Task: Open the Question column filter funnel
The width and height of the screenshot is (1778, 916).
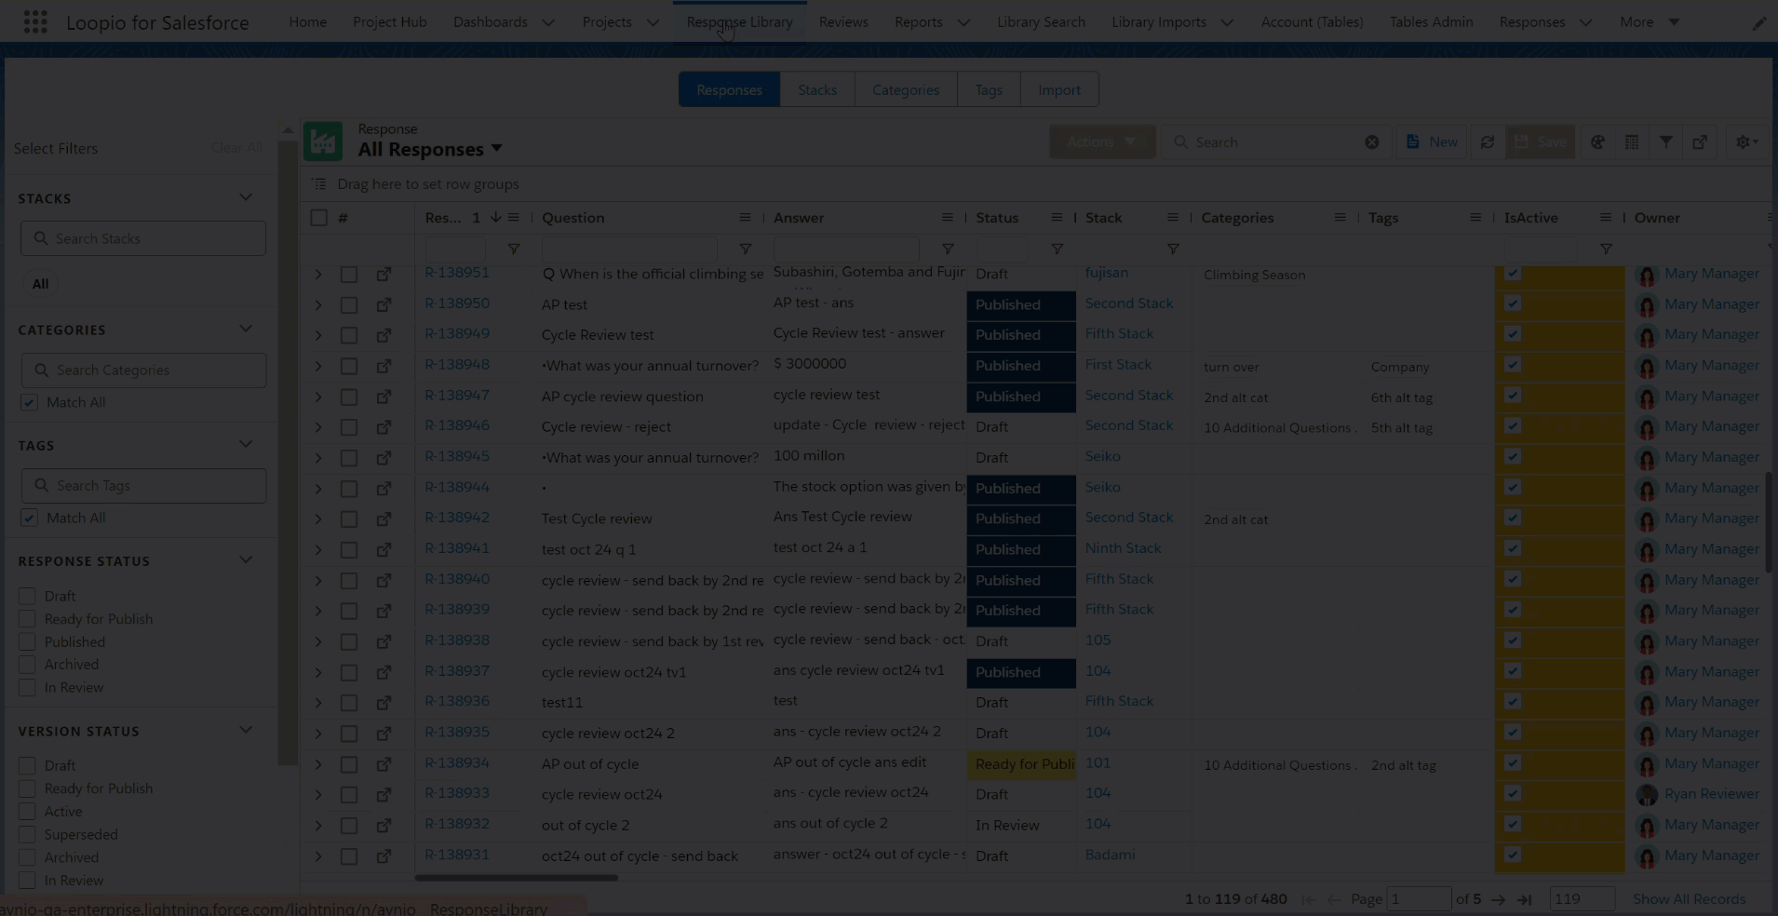Action: 746,249
